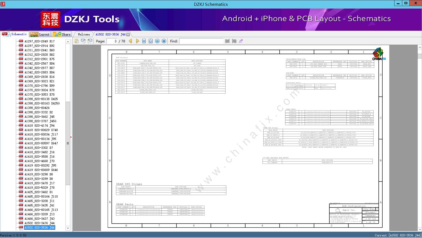Open A1418_820-3302 D7 schematic

coord(39,148)
